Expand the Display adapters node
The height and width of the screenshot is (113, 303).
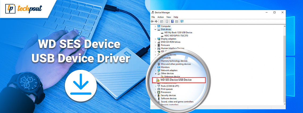coord(155,39)
